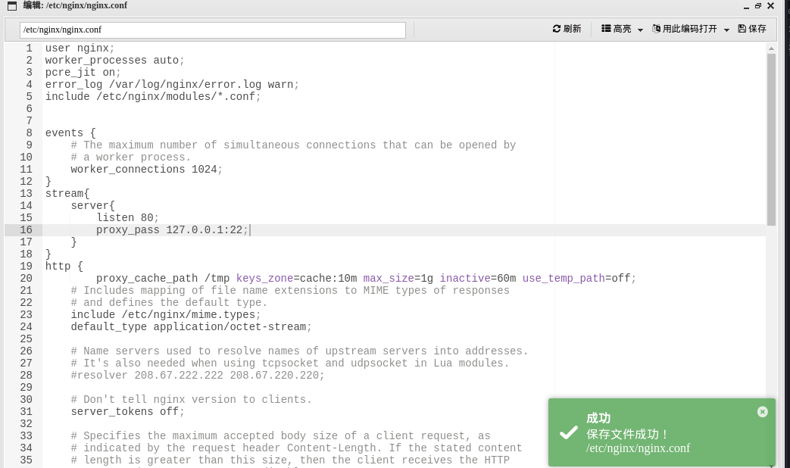Click the editor vertical scrollbar thumb

point(771,139)
